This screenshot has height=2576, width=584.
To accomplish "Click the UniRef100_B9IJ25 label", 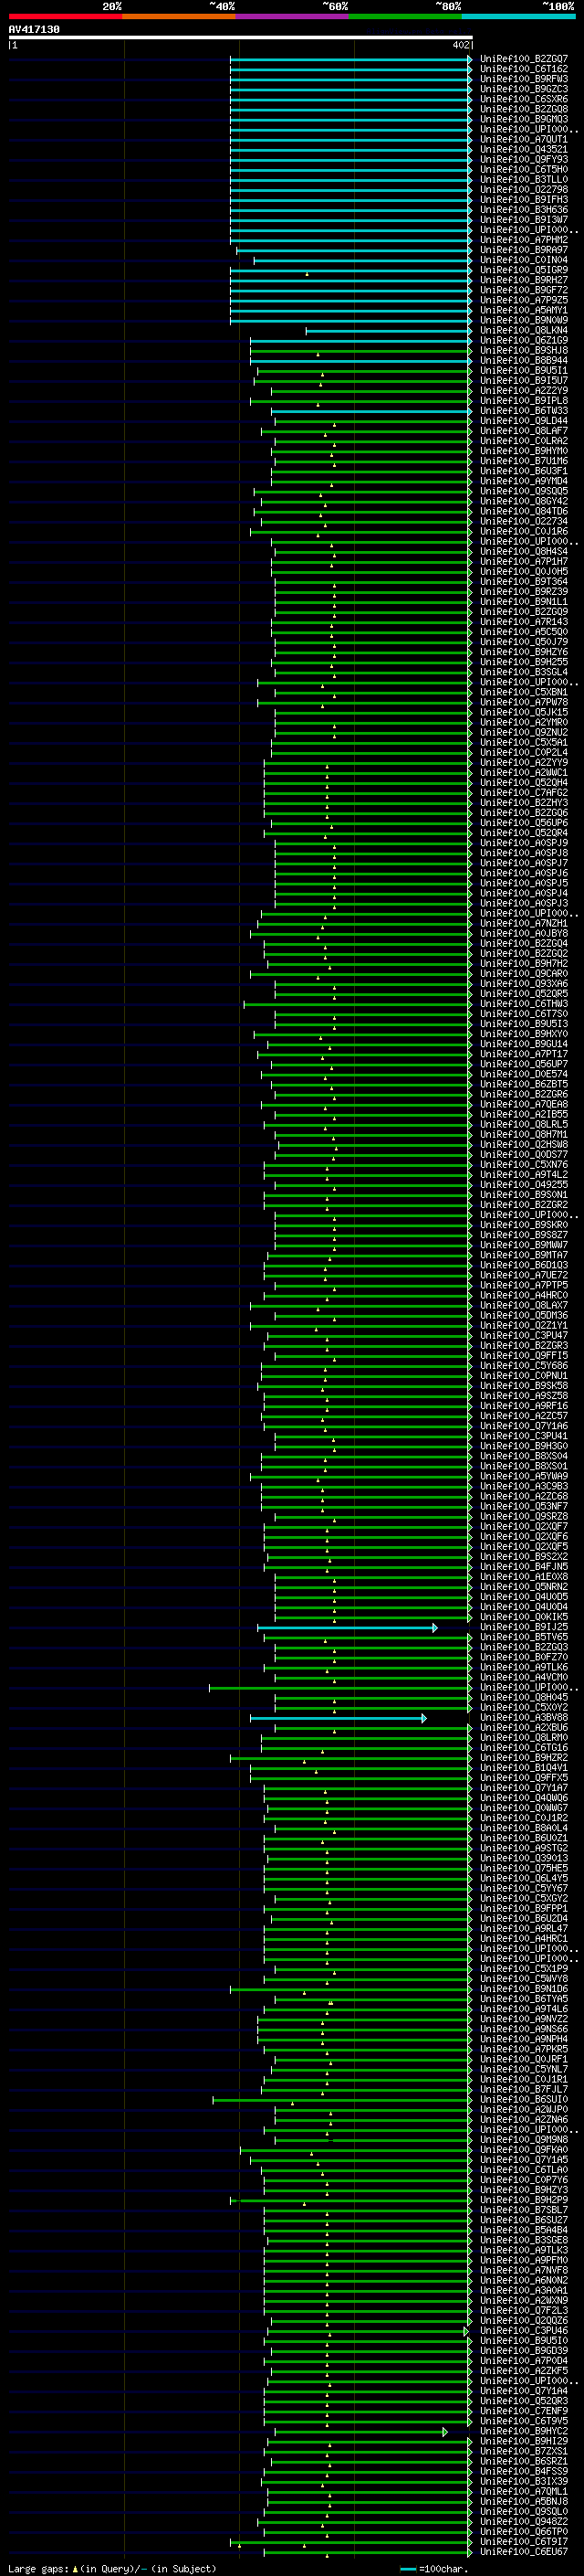I will click(524, 1628).
